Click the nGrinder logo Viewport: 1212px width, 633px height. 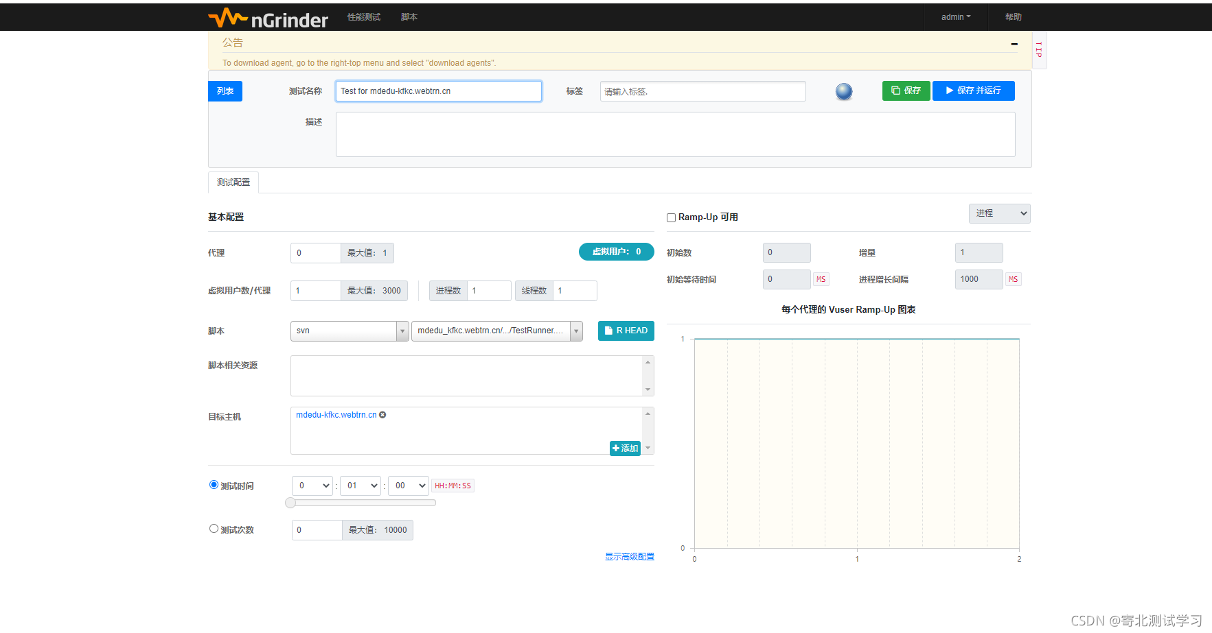tap(268, 19)
